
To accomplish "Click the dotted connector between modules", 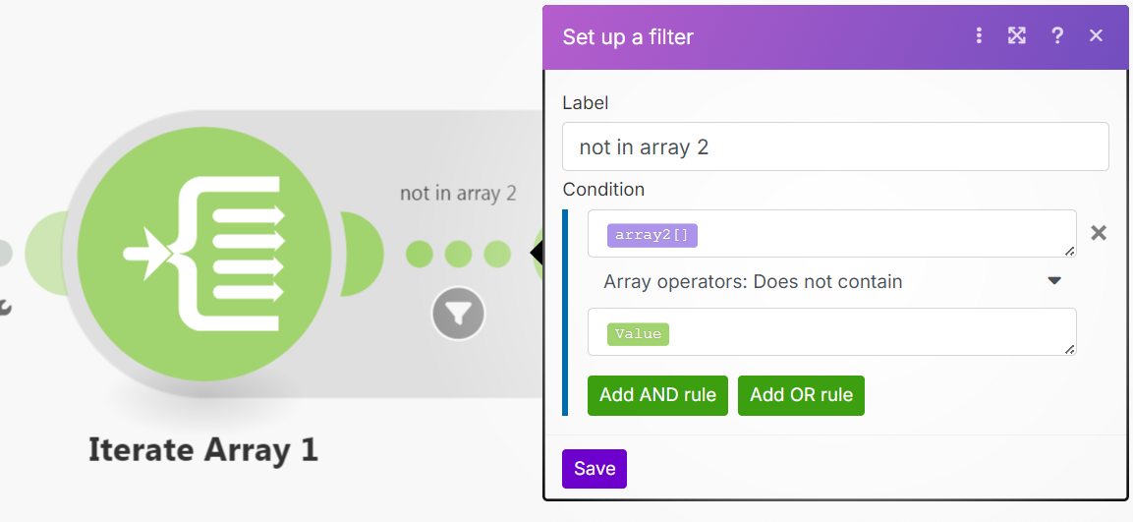I will [458, 254].
